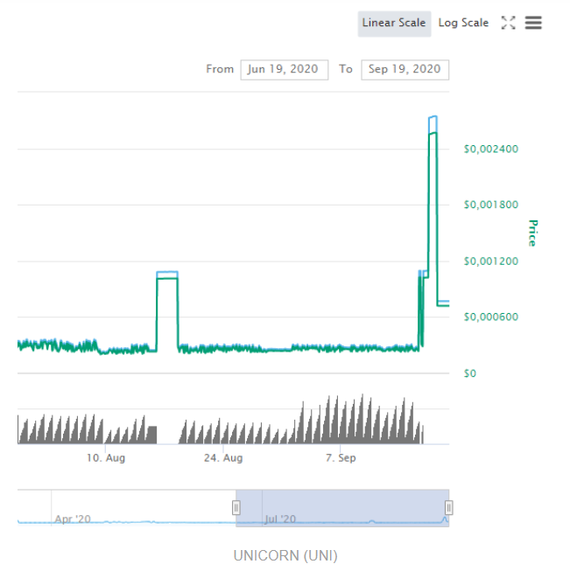Open the fullscreen expand icon
This screenshot has height=578, width=570.
click(x=508, y=23)
